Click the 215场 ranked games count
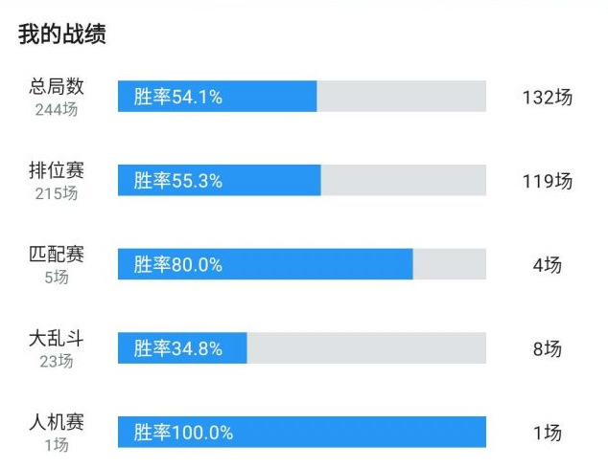 click(57, 193)
